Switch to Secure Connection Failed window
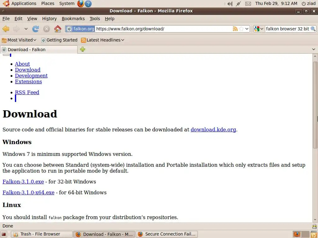318x238 pixels. 167,234
